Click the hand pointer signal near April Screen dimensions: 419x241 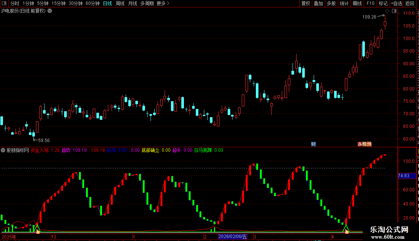[x=347, y=231]
